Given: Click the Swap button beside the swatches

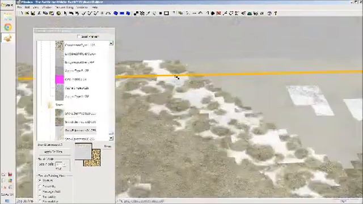Looking at the screenshot, I should (107, 146).
